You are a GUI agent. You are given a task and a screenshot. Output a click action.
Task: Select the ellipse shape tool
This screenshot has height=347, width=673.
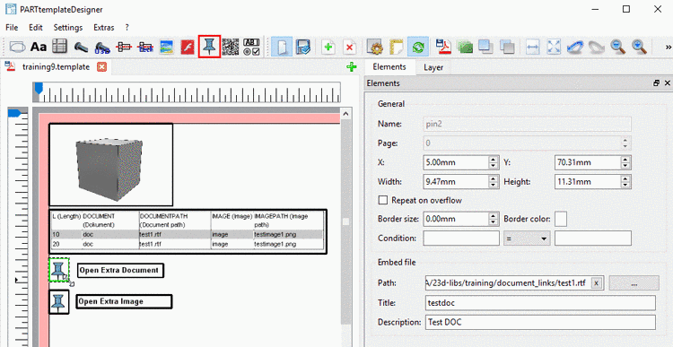coord(18,47)
